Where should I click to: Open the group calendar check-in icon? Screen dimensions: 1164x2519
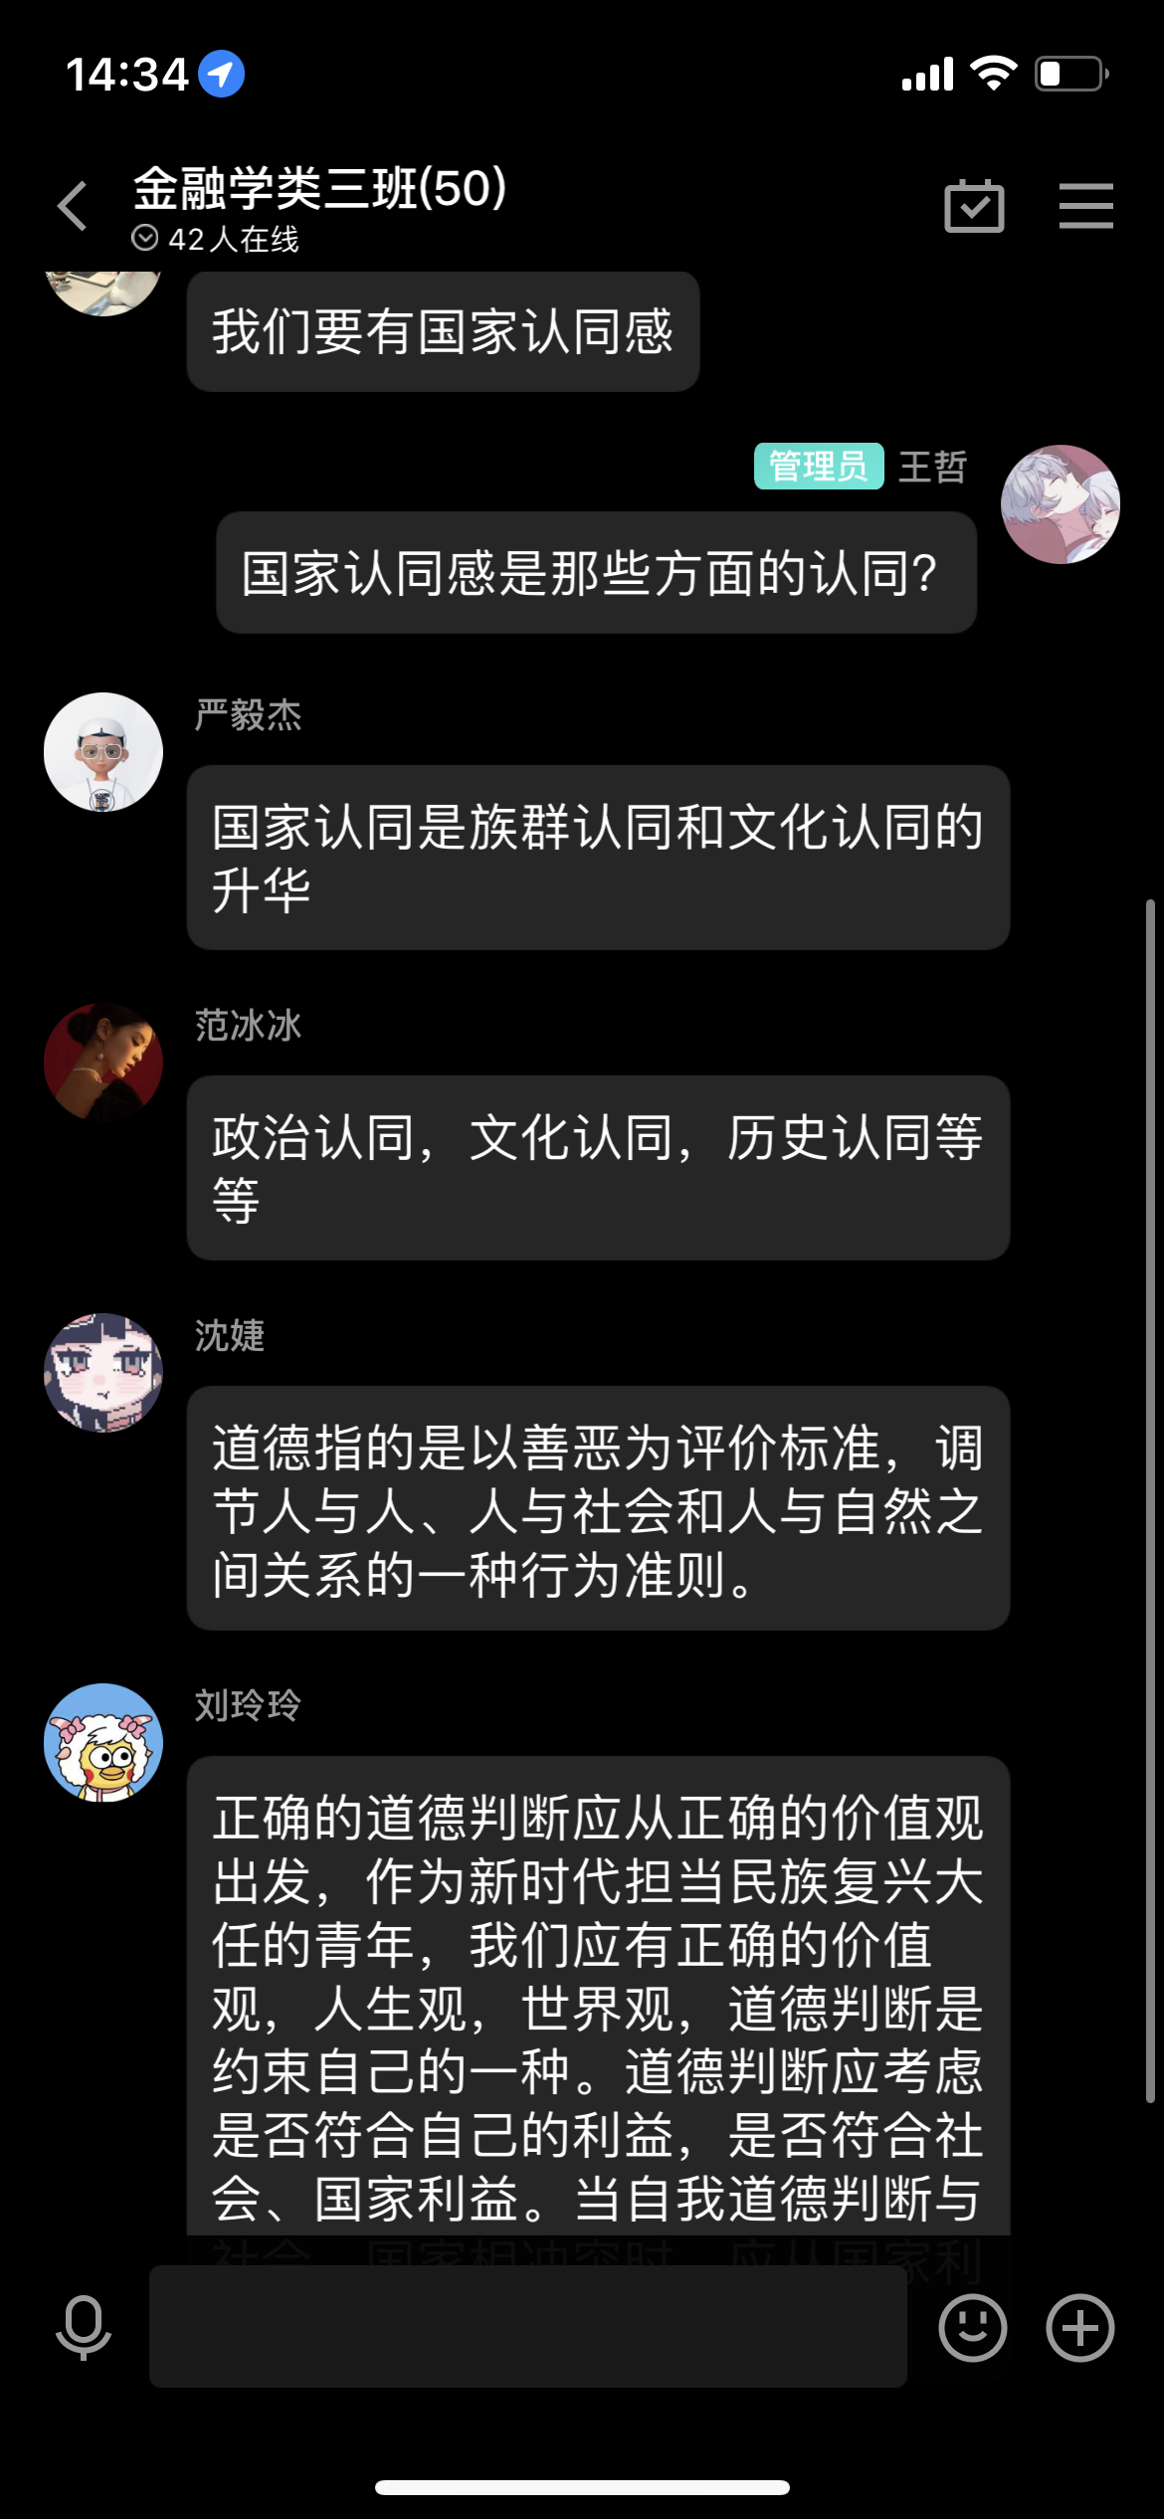click(974, 206)
